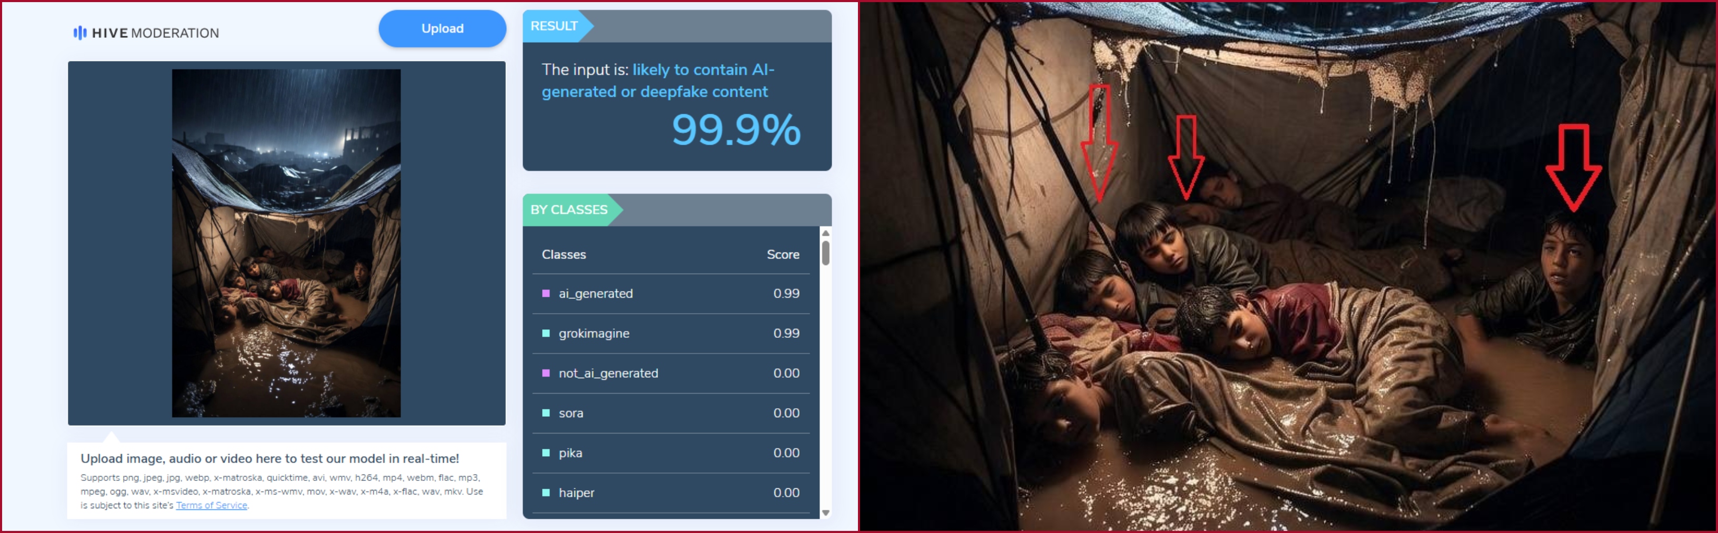Open the Terms of Service link

(x=212, y=506)
